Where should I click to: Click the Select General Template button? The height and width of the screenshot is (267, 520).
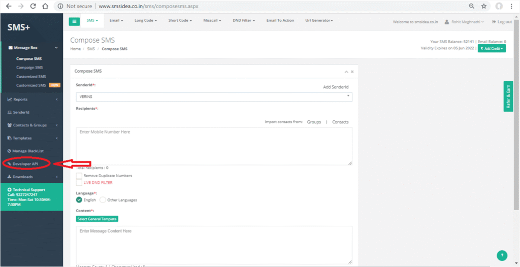97,219
